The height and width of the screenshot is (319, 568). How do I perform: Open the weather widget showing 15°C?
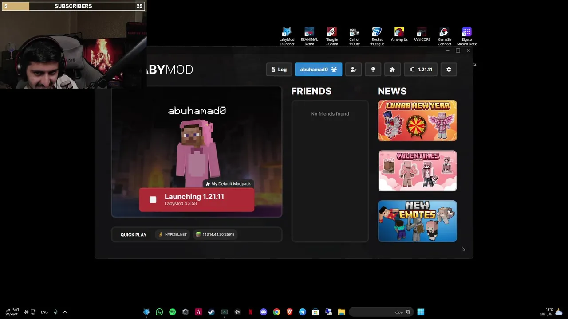(x=551, y=312)
